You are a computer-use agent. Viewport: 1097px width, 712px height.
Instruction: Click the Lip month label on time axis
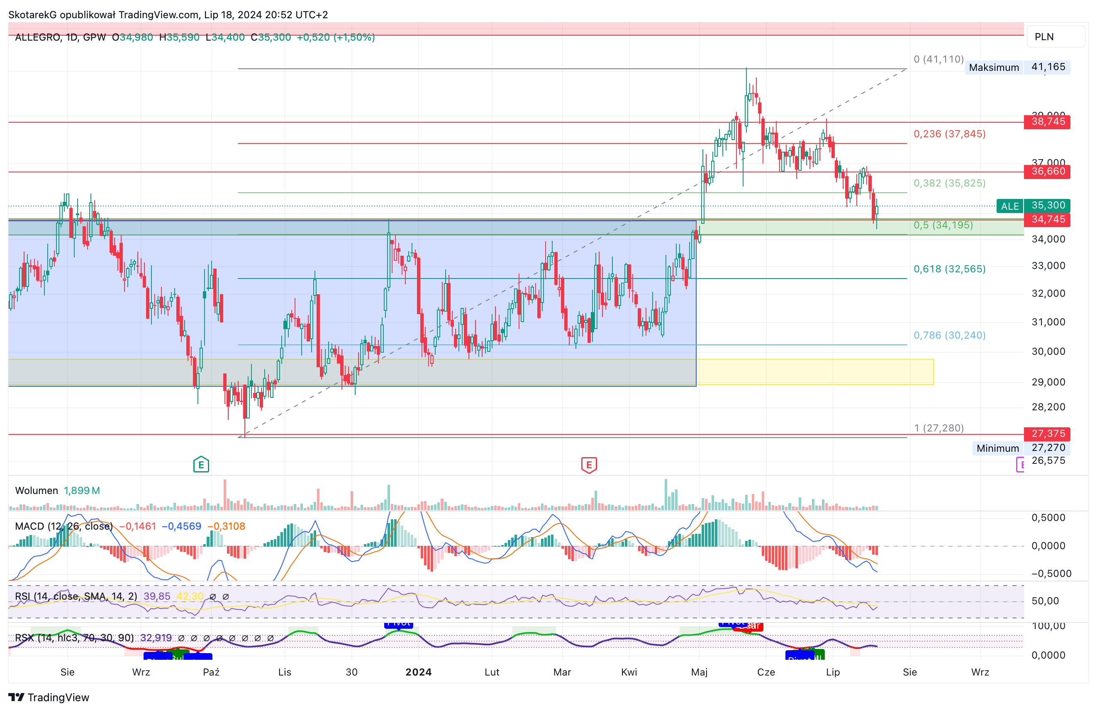pyautogui.click(x=833, y=672)
